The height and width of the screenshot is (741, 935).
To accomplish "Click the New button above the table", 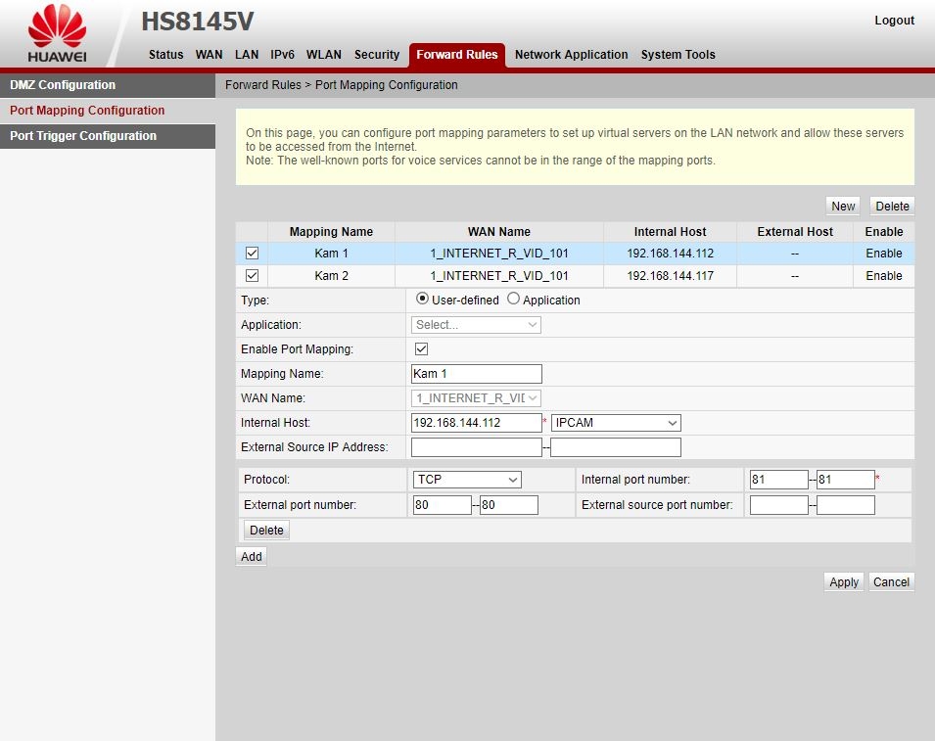I will click(843, 207).
